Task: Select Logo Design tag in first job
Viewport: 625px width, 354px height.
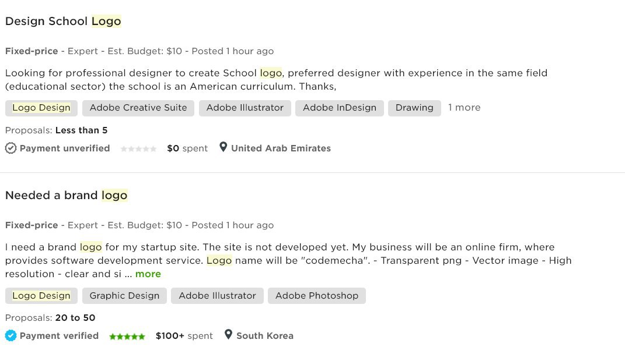Action: click(x=41, y=108)
